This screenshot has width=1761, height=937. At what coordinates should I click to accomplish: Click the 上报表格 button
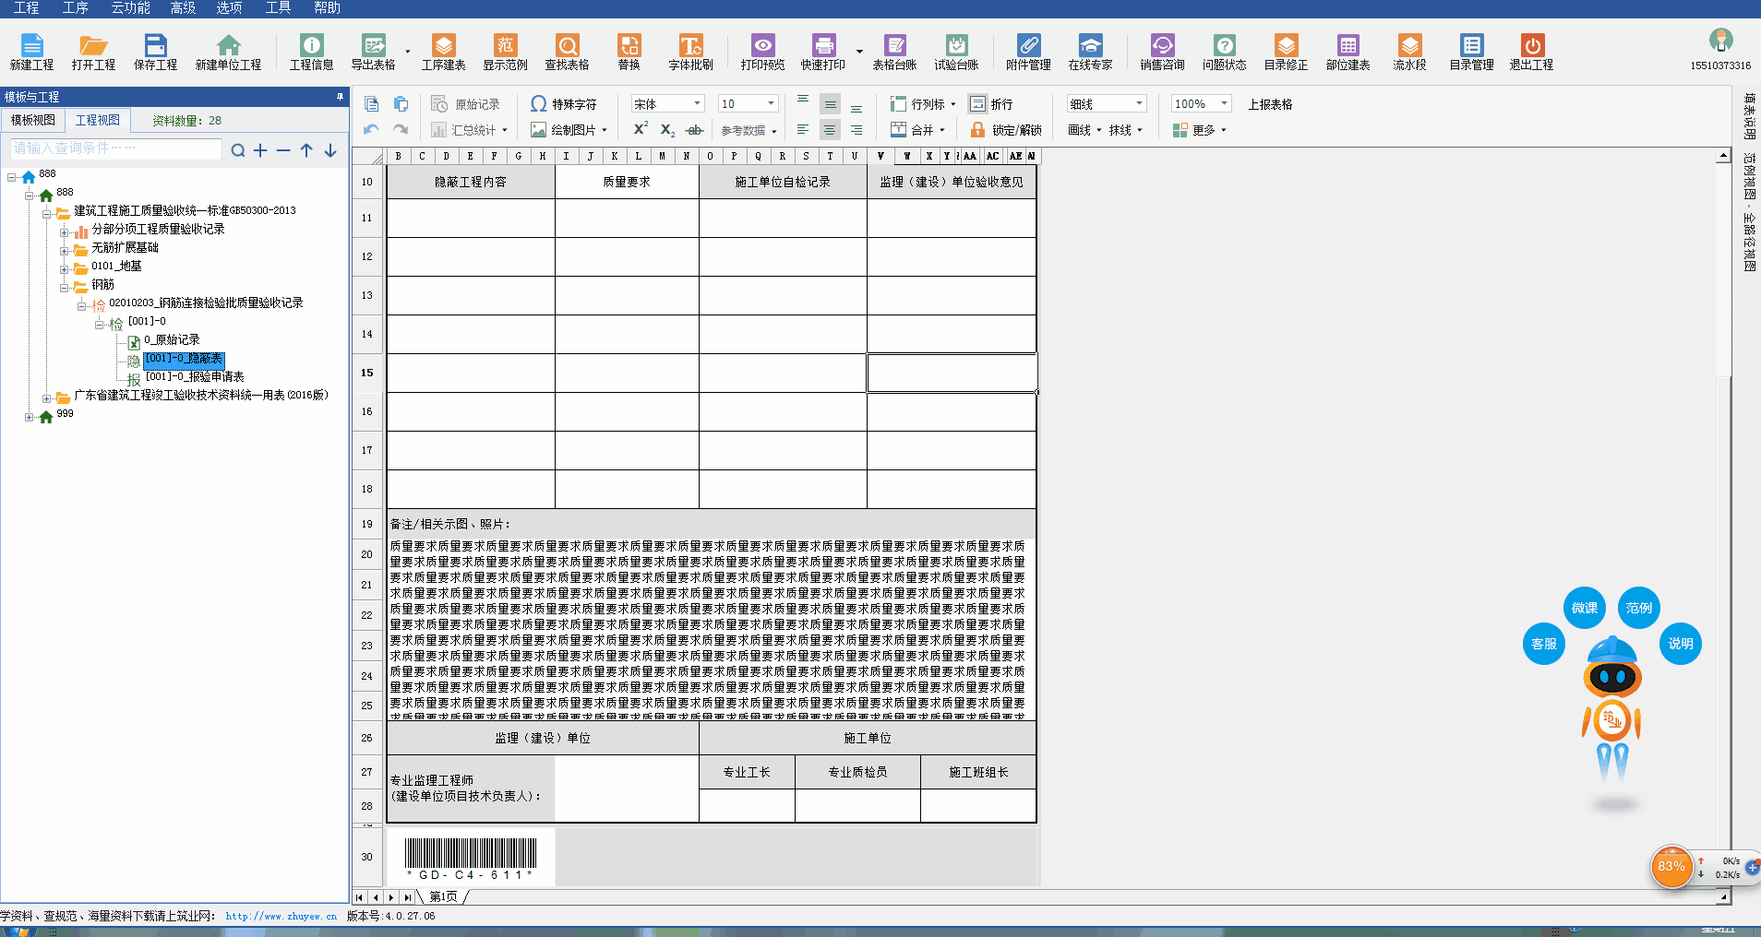[x=1270, y=104]
